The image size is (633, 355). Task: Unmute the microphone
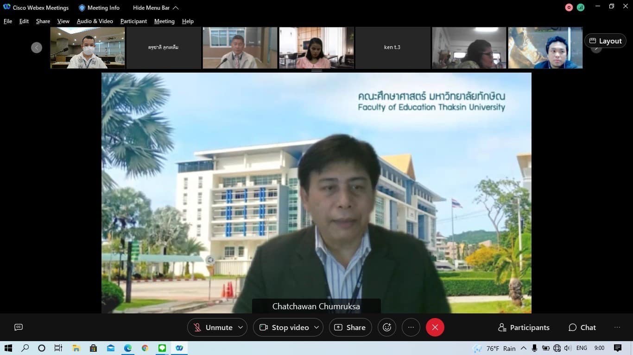[x=213, y=327]
